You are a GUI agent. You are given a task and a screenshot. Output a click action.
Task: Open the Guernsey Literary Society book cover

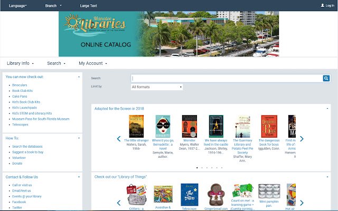pos(242,126)
